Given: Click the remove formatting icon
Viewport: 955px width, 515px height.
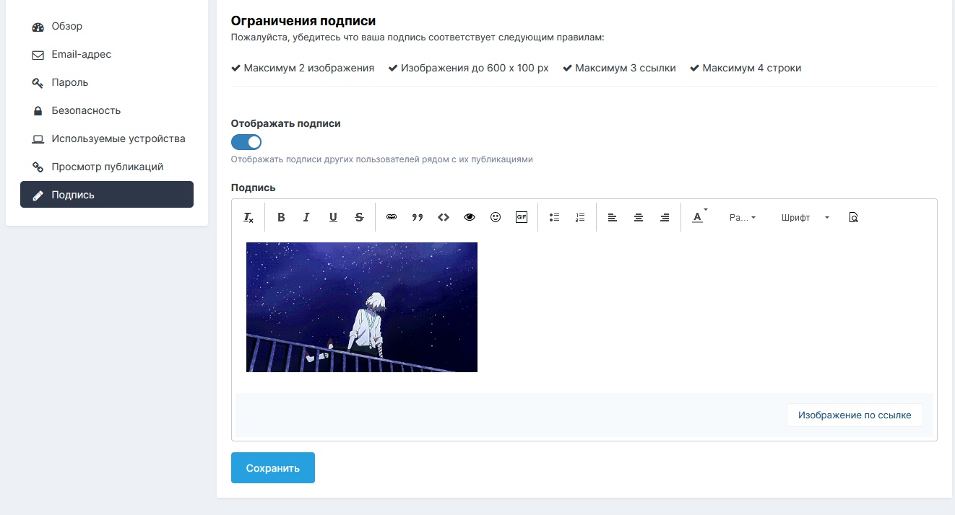Looking at the screenshot, I should 249,217.
